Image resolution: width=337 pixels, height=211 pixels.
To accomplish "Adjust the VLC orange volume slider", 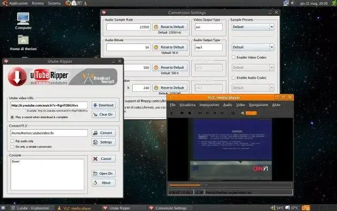I will coord(251,113).
